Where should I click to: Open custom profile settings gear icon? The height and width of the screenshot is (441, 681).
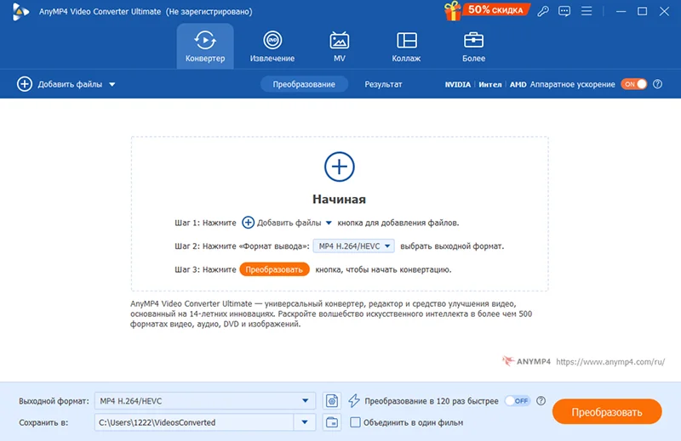(332, 401)
